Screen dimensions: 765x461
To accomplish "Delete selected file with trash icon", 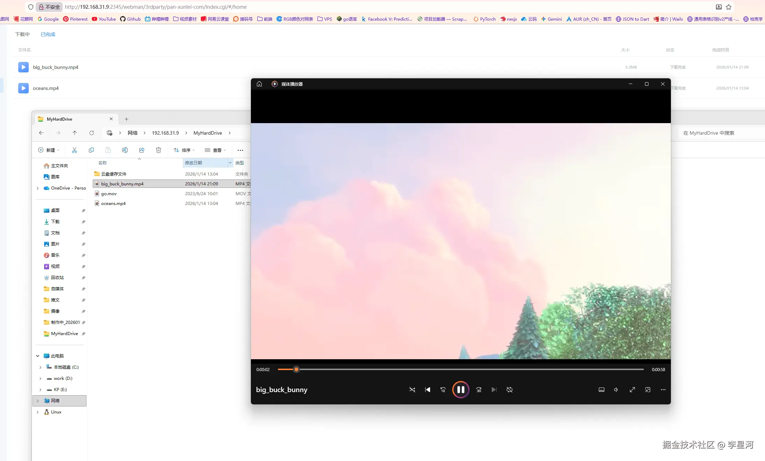I will click(158, 150).
